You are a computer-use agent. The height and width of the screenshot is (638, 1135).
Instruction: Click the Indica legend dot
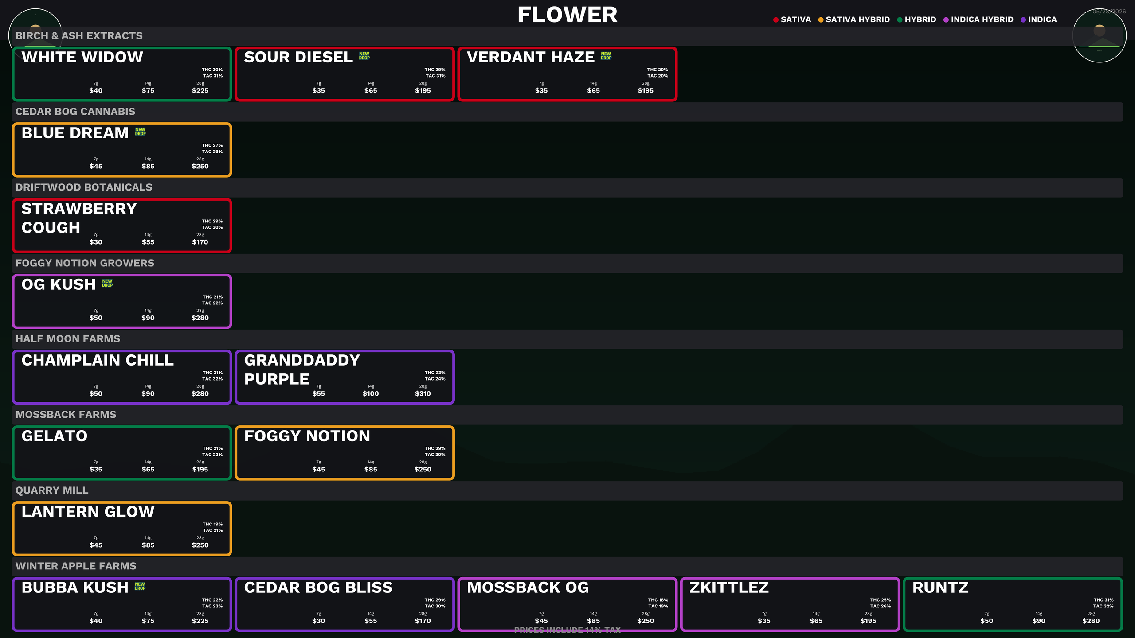1023,19
